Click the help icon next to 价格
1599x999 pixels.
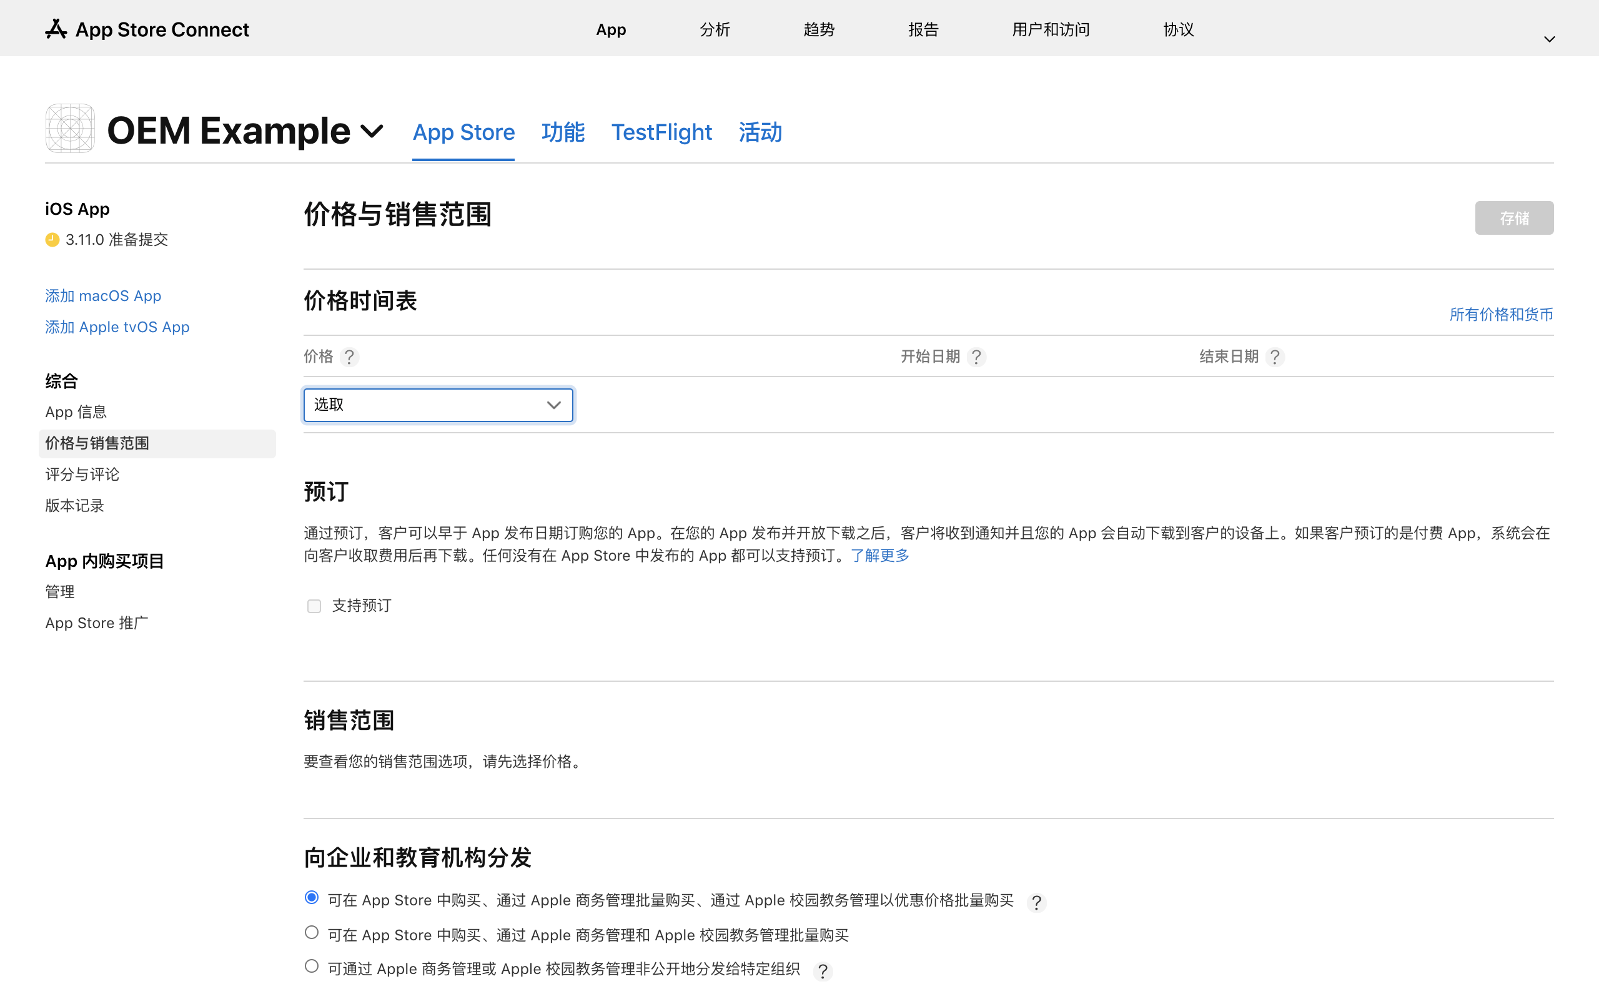coord(349,357)
